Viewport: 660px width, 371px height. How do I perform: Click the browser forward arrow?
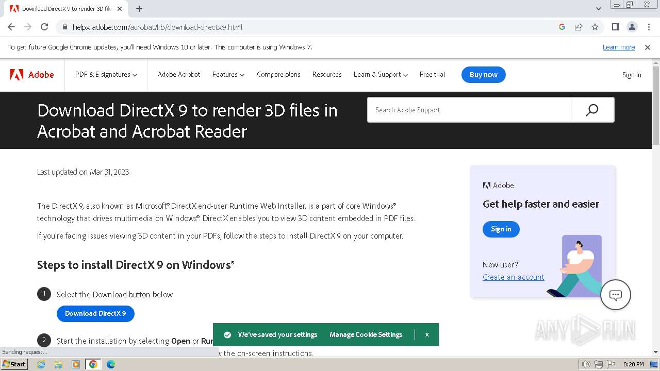point(28,27)
